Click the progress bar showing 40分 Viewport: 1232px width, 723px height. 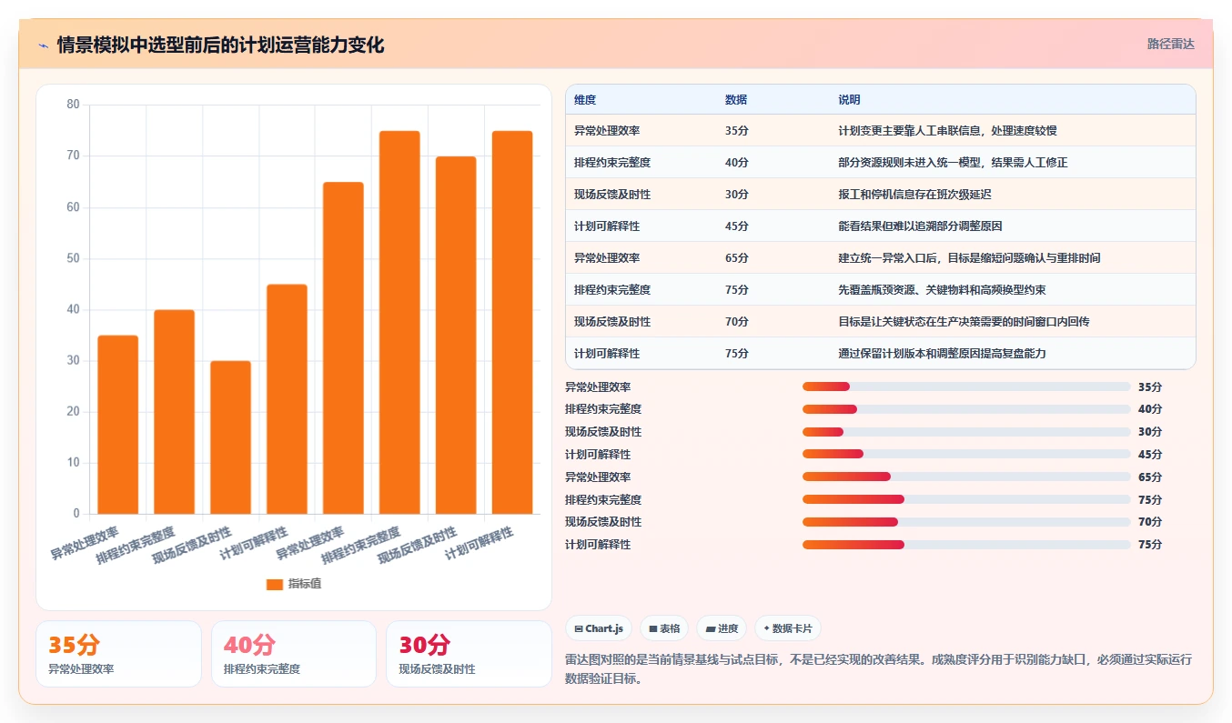click(966, 409)
